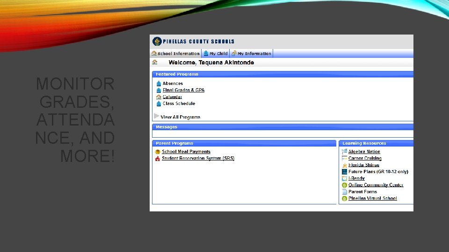Open the My Information tab
This screenshot has height=252, width=449.
pos(252,53)
